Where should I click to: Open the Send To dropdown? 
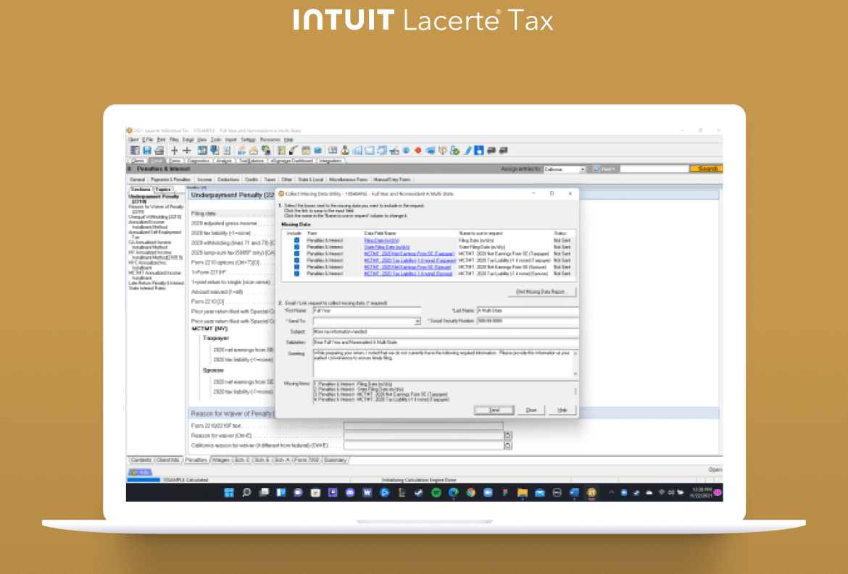pyautogui.click(x=417, y=321)
